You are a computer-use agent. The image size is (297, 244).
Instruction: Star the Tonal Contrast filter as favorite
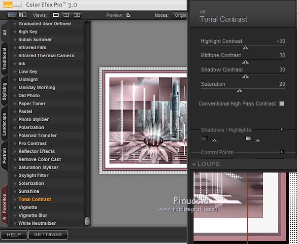click(15, 199)
